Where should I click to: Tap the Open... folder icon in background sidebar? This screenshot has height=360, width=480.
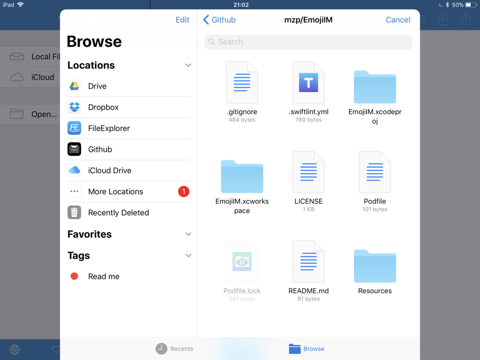16,114
